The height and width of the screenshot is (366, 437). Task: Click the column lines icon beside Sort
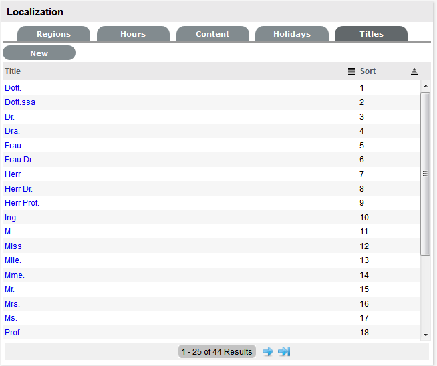coord(351,71)
